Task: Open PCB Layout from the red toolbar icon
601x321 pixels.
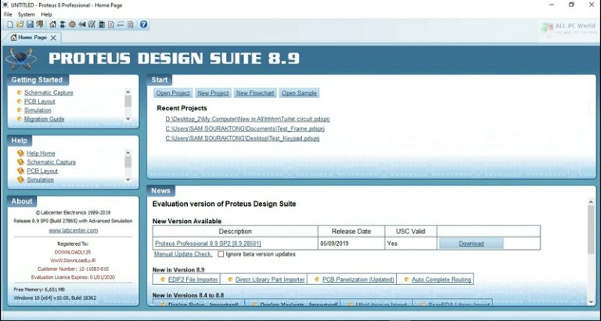Action: coord(72,24)
